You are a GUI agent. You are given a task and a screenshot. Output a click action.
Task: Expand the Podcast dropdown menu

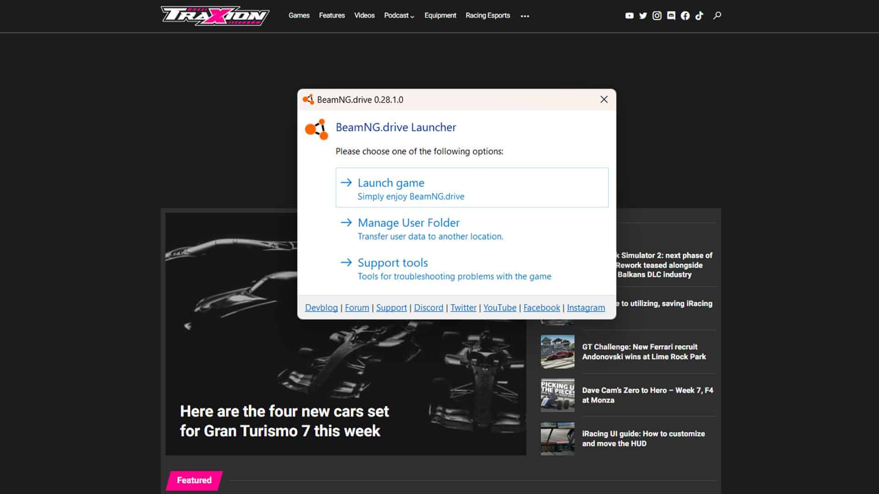coord(399,16)
